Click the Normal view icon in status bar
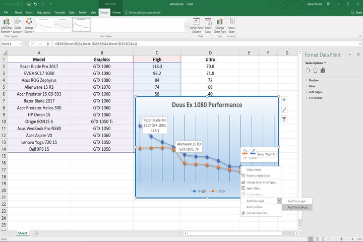Screen dimensions: 363x242 pyautogui.click(x=311, y=239)
